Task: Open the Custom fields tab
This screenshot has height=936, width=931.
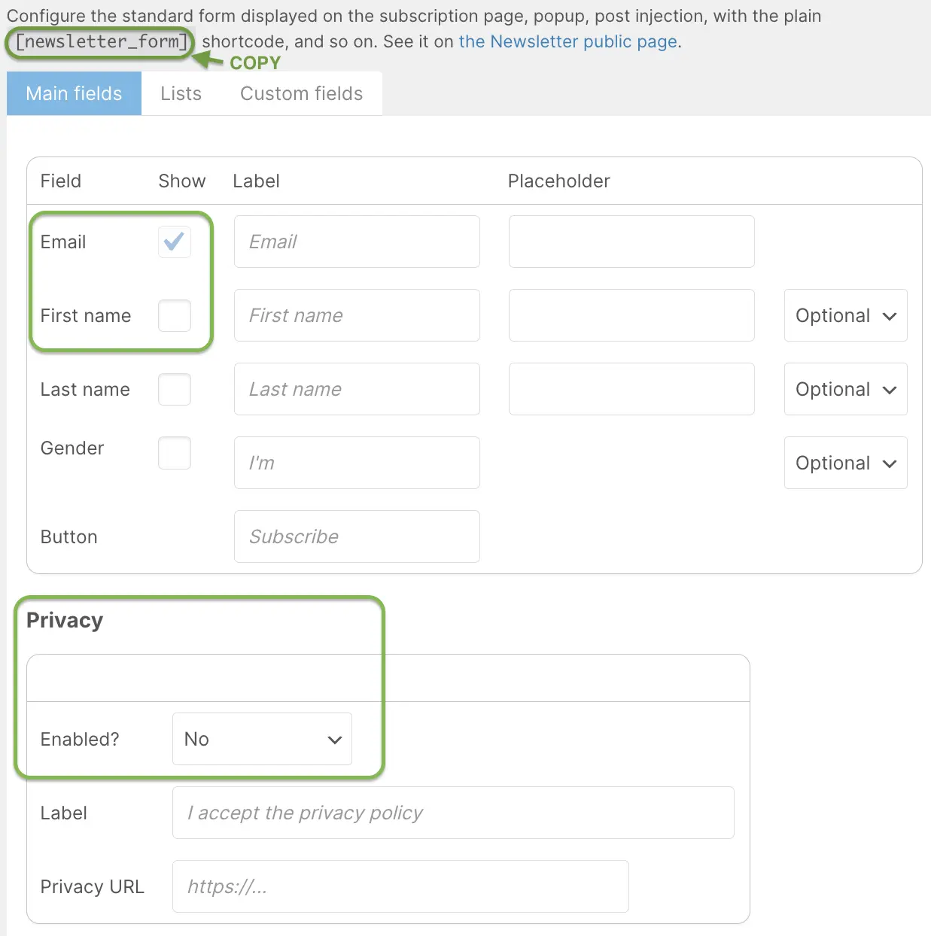Action: (300, 93)
